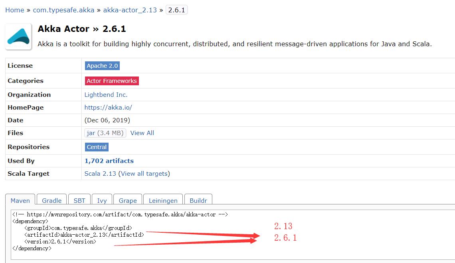
Task: Open the 1,702 artifacts link
Action: click(109, 161)
